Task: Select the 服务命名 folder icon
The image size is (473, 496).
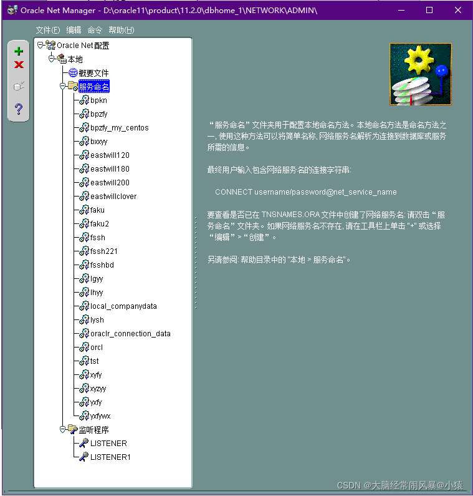Action: coord(73,86)
